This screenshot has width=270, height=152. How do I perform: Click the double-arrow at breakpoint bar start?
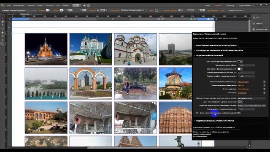pos(10,19)
